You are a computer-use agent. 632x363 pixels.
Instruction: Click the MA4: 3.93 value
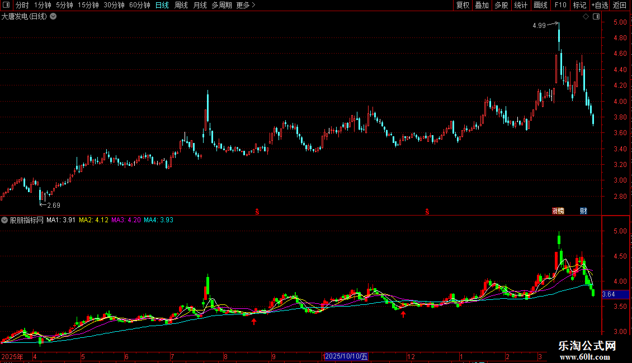pos(158,220)
